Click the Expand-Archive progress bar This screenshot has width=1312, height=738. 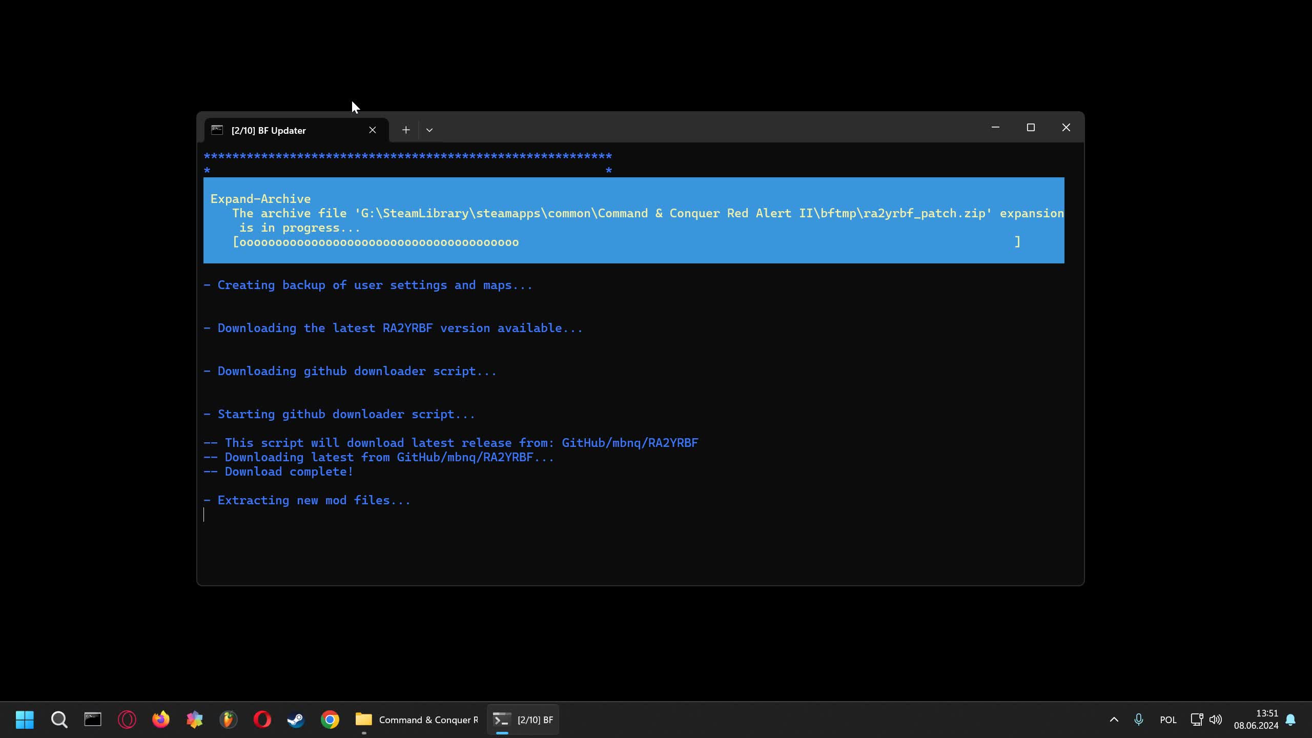pyautogui.click(x=626, y=242)
